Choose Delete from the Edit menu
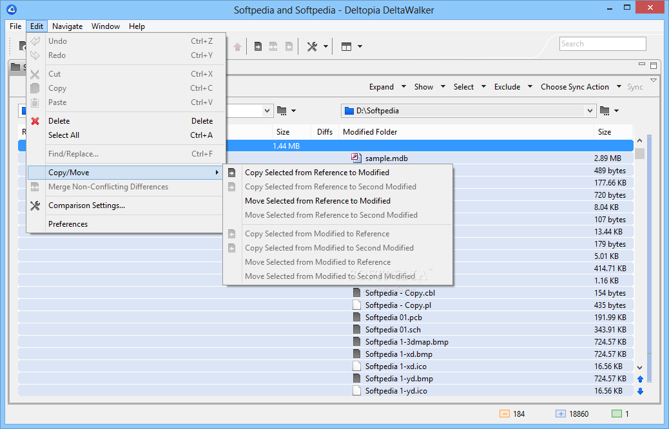The image size is (669, 429). coord(126,121)
